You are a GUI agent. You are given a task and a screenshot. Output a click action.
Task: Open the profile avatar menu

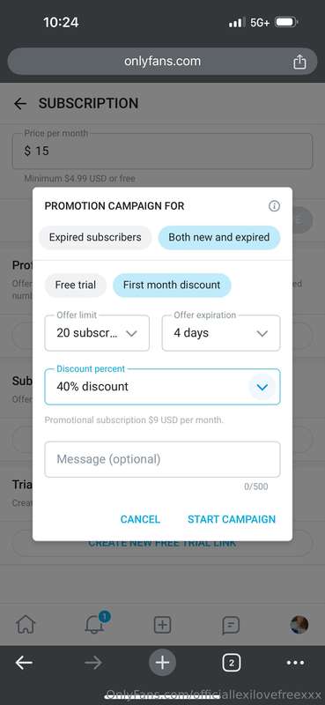[299, 625]
